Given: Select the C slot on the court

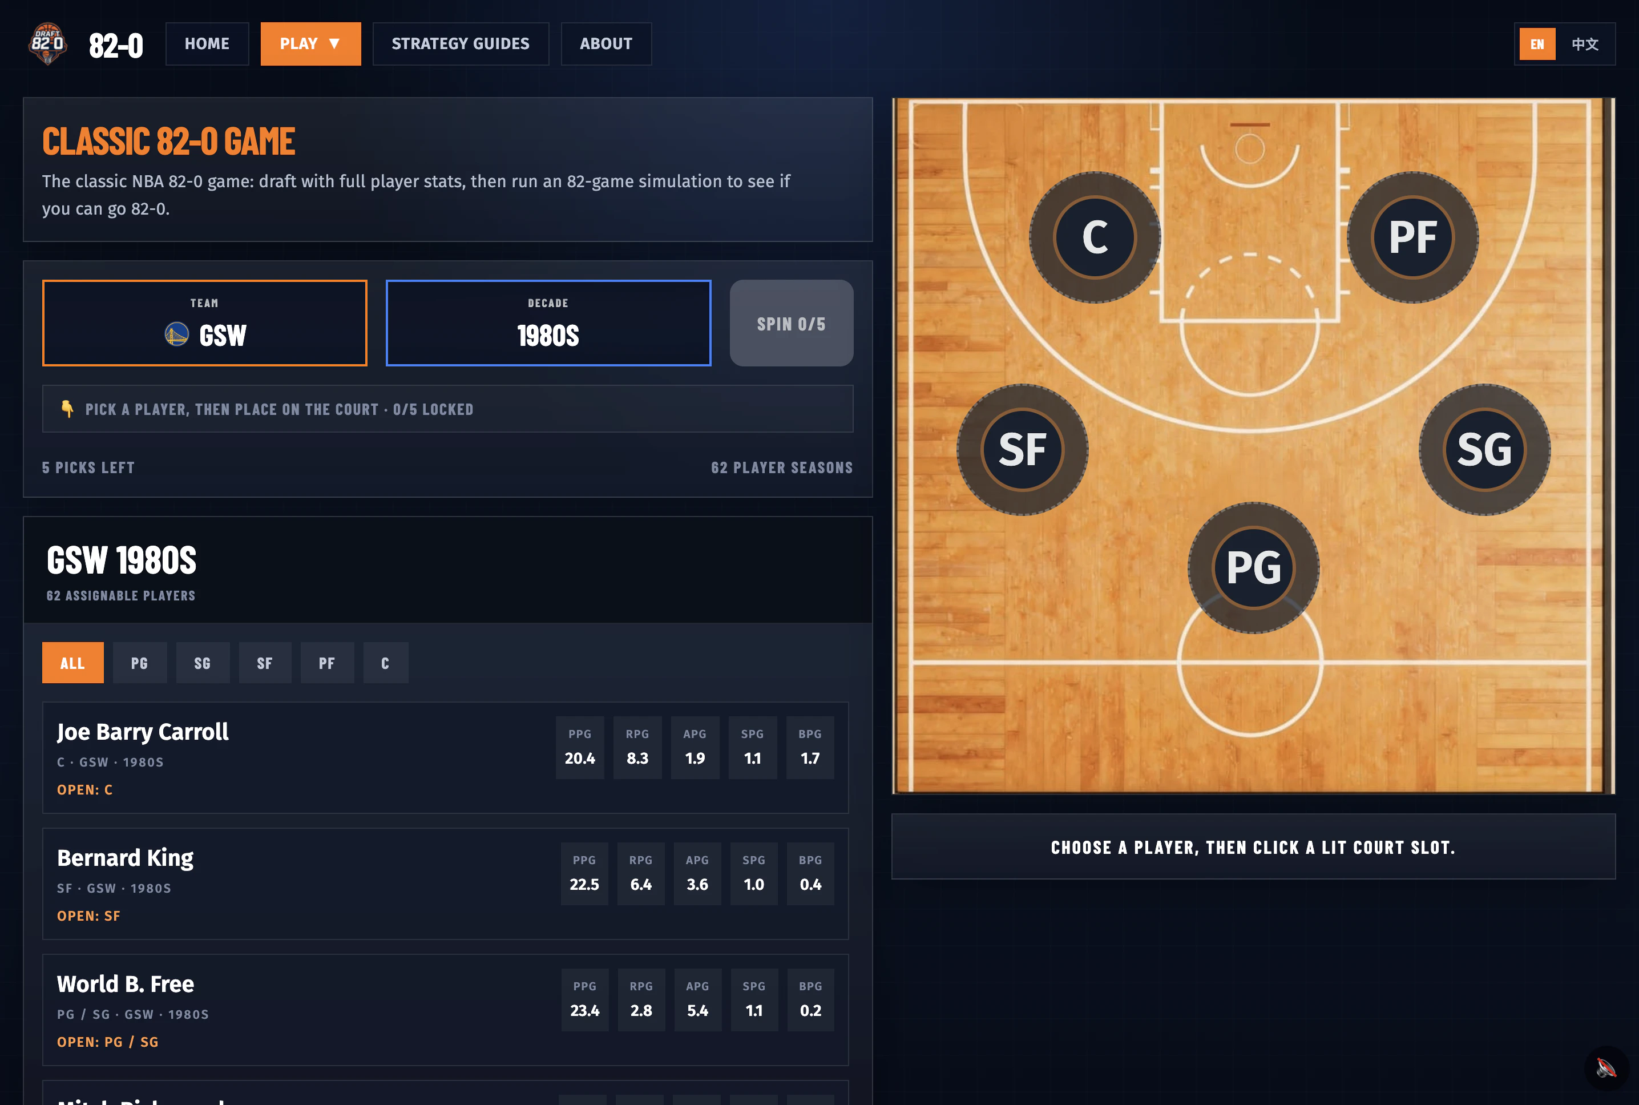Looking at the screenshot, I should pyautogui.click(x=1095, y=237).
